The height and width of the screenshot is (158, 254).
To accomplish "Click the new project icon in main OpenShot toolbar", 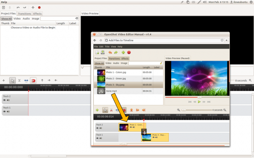I will [x=3, y=7].
